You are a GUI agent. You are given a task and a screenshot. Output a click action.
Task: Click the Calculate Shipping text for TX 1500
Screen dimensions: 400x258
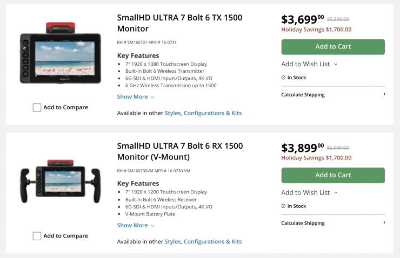pos(303,95)
